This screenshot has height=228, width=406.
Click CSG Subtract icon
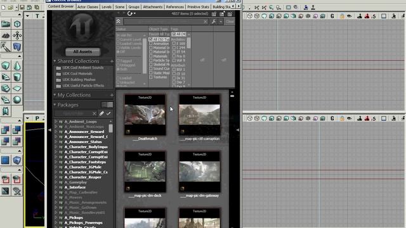point(17,130)
